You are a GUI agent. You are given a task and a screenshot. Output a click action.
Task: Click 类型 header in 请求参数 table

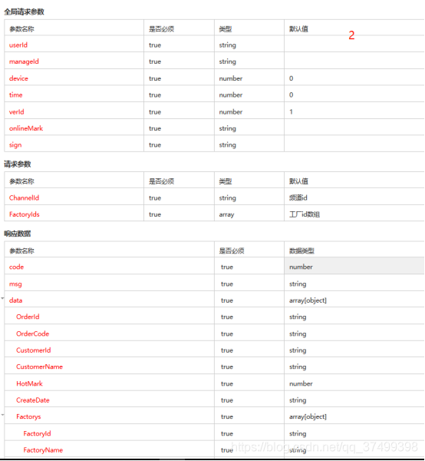pos(226,181)
